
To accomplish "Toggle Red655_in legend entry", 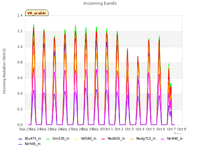I will coord(113,139).
